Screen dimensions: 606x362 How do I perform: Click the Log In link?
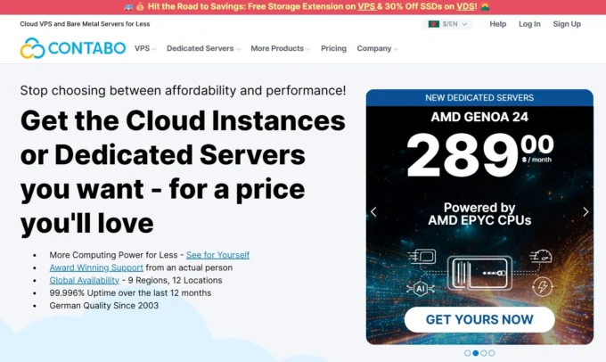pyautogui.click(x=529, y=24)
